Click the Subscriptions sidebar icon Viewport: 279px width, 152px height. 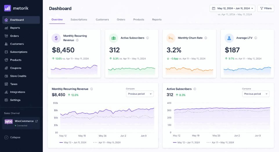(6, 52)
